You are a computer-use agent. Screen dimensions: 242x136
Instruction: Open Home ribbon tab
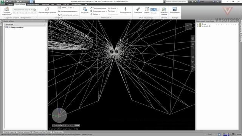[x=9, y=4]
